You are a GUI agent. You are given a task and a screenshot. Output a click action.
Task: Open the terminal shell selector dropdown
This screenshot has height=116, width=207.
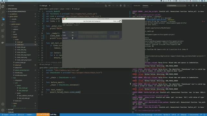(x=176, y=6)
